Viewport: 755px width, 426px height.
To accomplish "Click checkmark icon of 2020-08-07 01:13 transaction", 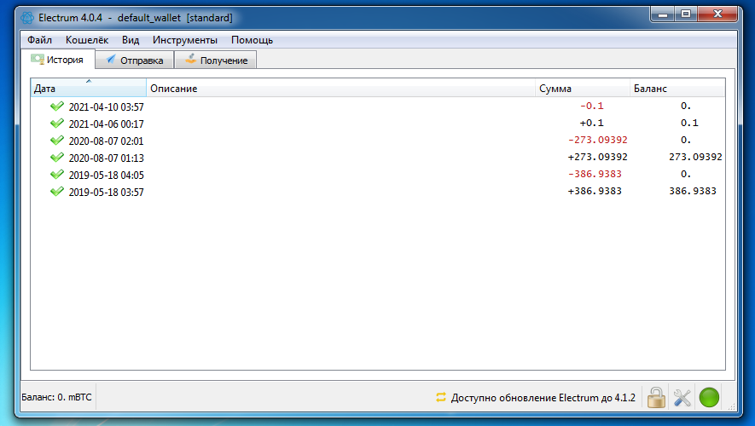I will [57, 158].
